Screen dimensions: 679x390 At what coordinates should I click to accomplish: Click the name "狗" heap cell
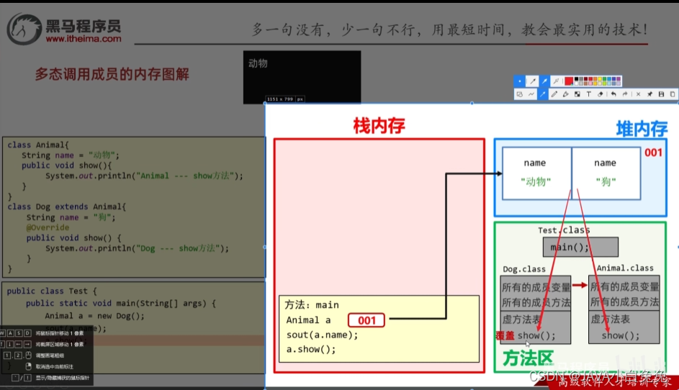click(x=606, y=173)
